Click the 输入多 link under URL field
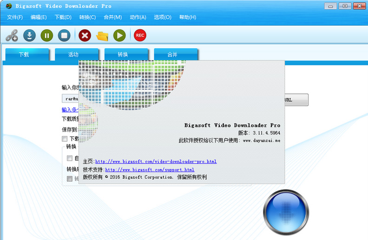368x240 pixels. [70, 110]
